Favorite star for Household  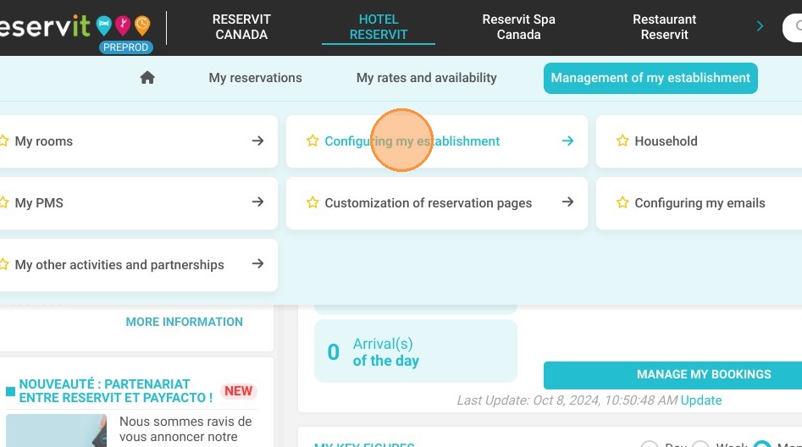(622, 141)
